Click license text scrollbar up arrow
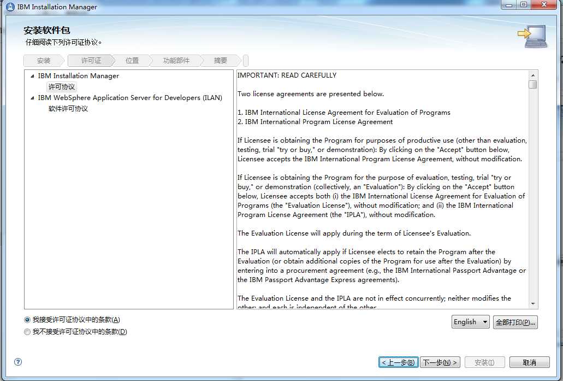Screen dimensions: 563x381 (533, 75)
